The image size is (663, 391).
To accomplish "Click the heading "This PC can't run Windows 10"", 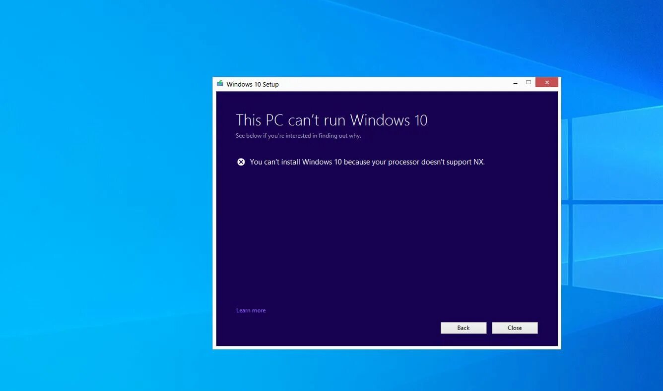I will pos(331,120).
